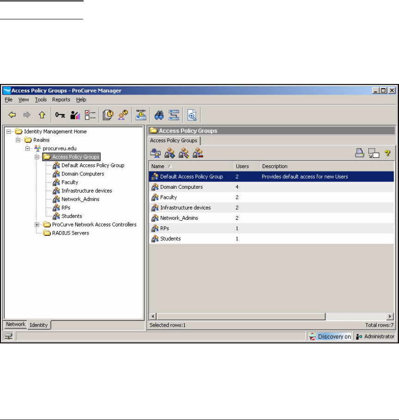Viewport: 399px width, 420px height.
Task: Click the horizontal scrollbar thumb
Action: click(241, 316)
